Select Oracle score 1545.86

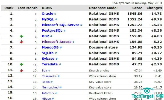click(x=135, y=14)
